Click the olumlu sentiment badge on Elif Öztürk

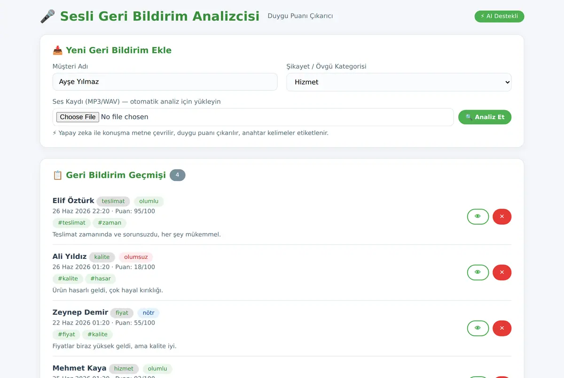coord(149,201)
